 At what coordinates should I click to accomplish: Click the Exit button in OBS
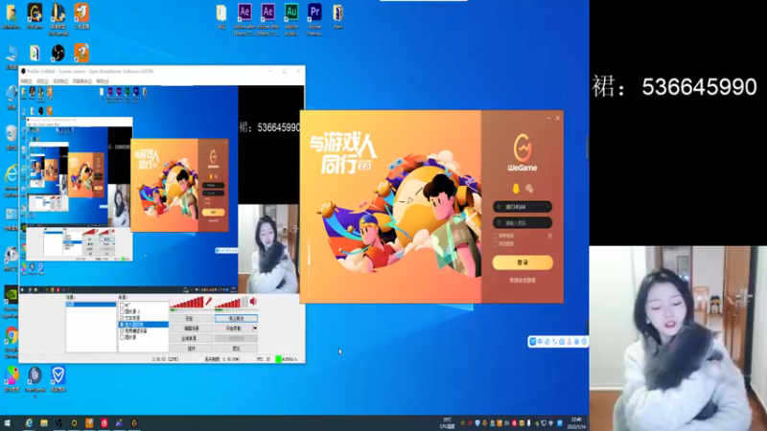(236, 349)
